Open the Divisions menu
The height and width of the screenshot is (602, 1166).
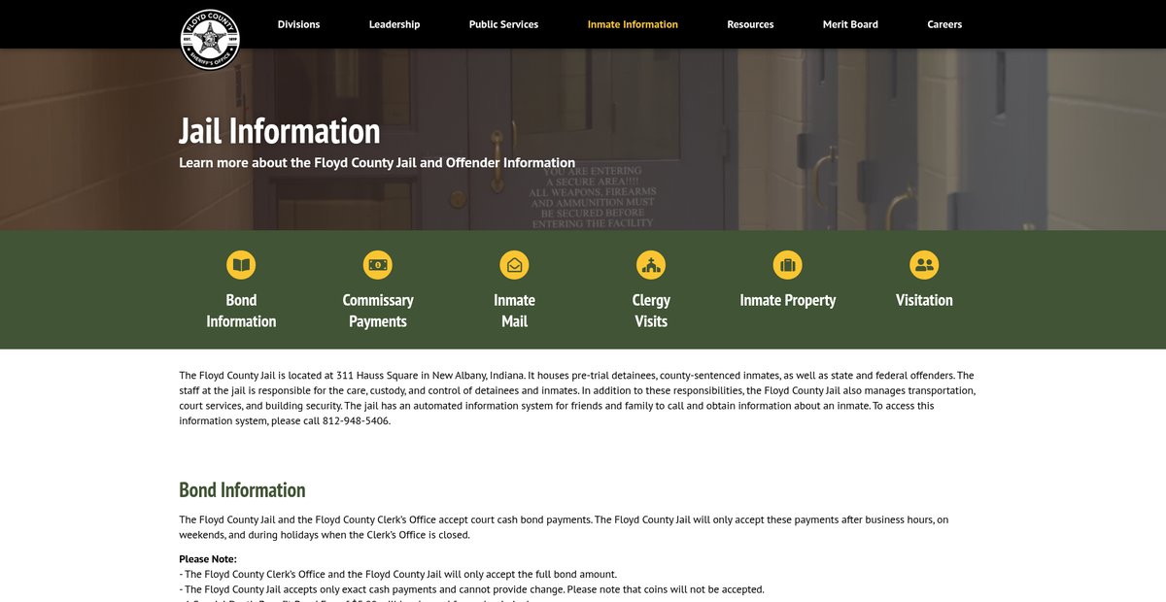click(298, 24)
